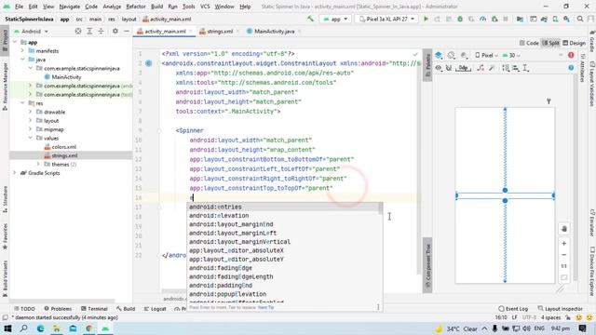Open the design surface layers icon

[439, 56]
